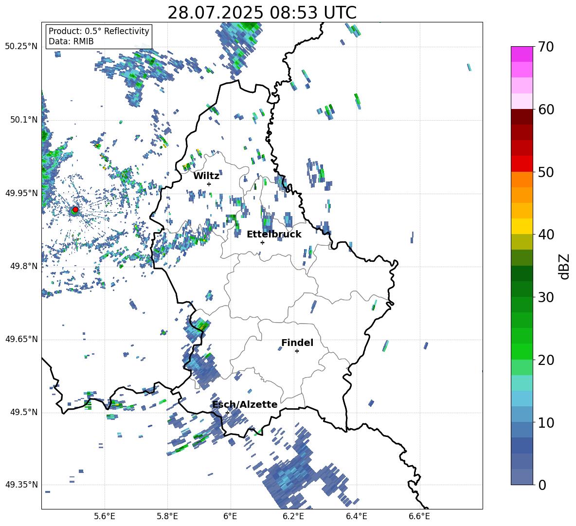Click the orange colorbar segment just above 50
This screenshot has height=526, width=576.
(x=522, y=180)
